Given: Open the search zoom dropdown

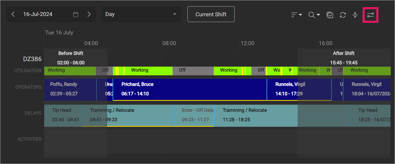Looking at the screenshot, I should click(314, 15).
